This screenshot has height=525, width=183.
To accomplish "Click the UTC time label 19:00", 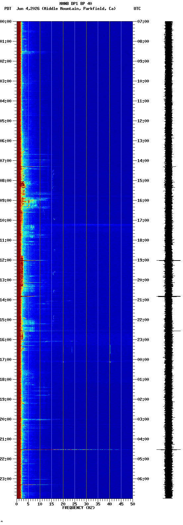I will [143, 260].
